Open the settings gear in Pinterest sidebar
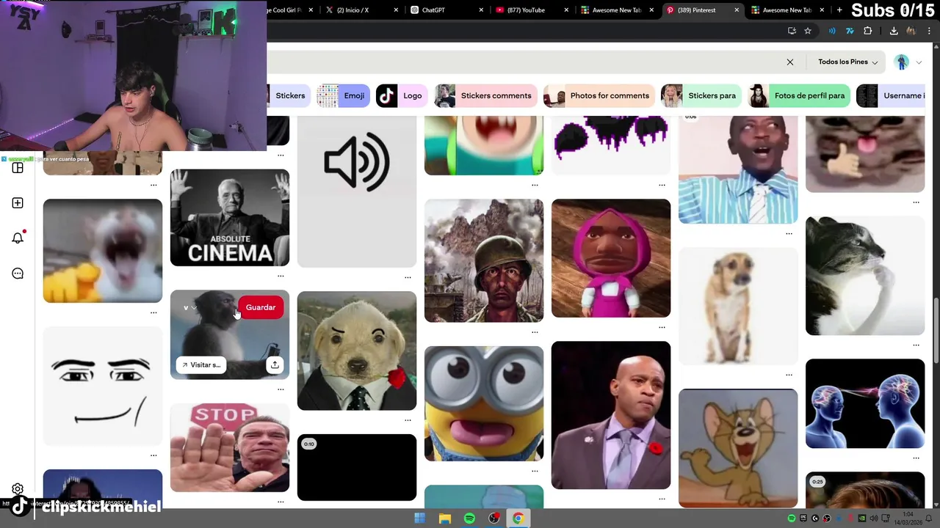Screen dimensions: 940x528 (x=18, y=489)
